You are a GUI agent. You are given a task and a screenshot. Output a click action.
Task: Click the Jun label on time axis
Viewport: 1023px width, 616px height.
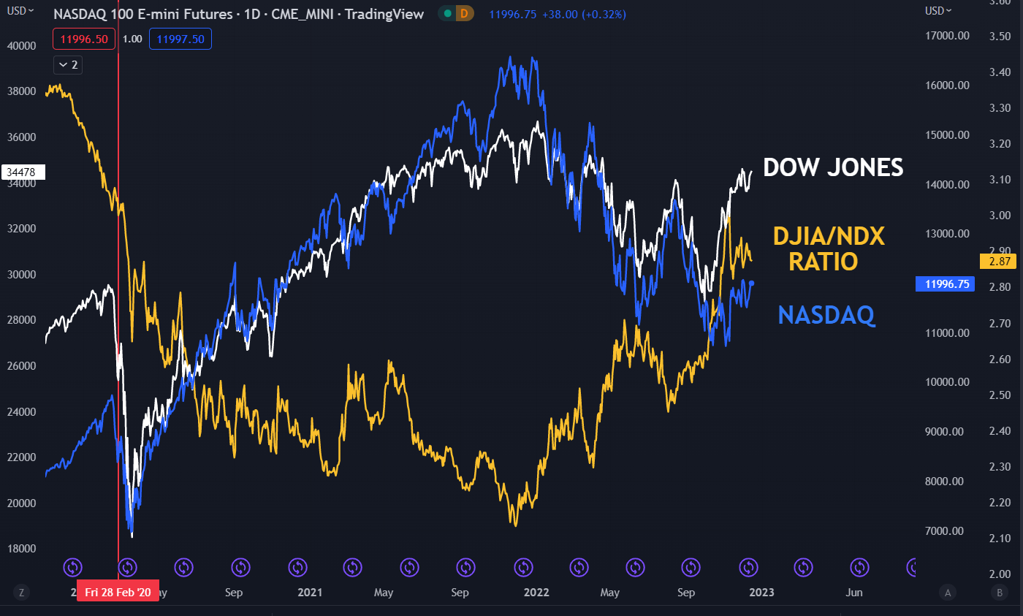(x=854, y=593)
